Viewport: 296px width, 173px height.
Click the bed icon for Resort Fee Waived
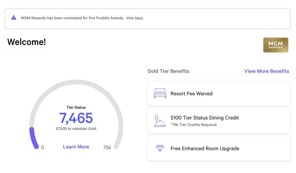coord(160,94)
